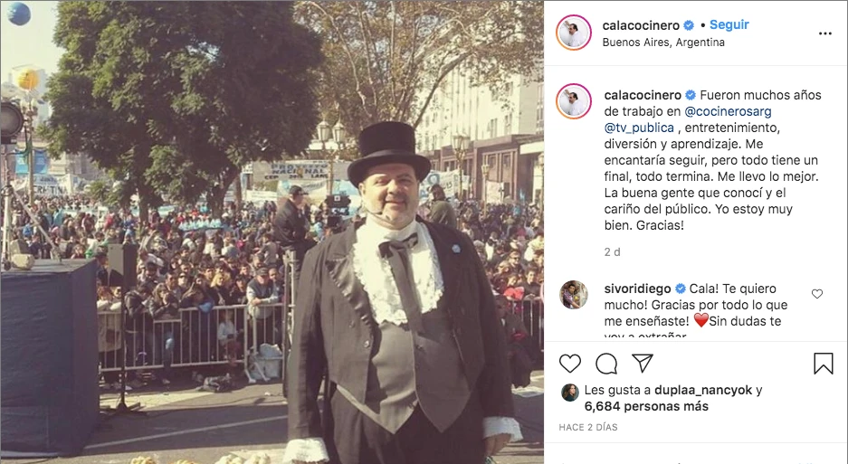Open sivoridiego's profile avatar
Viewport: 848px width, 464px height.
(x=573, y=295)
